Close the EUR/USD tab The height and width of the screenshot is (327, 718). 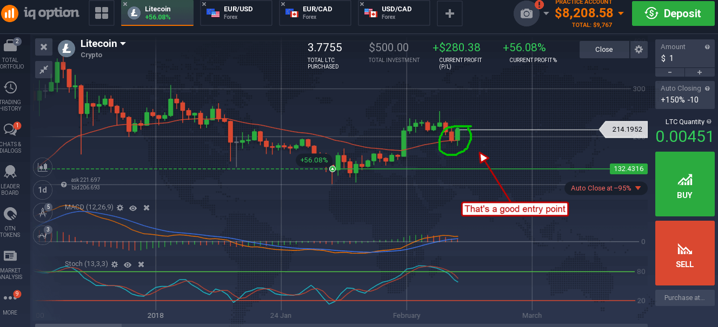click(x=204, y=4)
